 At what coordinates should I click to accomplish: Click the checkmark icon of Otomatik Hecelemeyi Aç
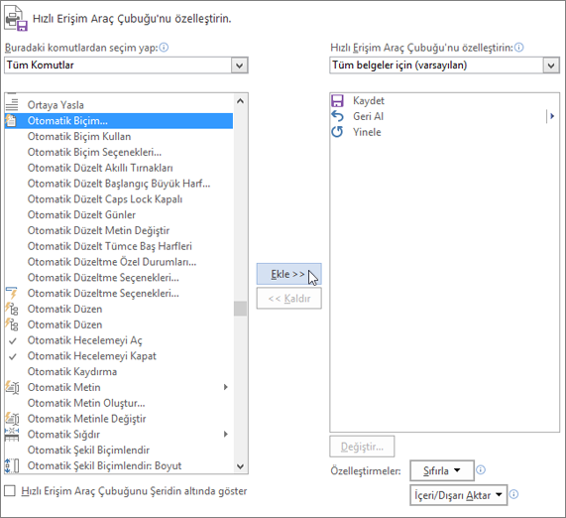[x=13, y=340]
